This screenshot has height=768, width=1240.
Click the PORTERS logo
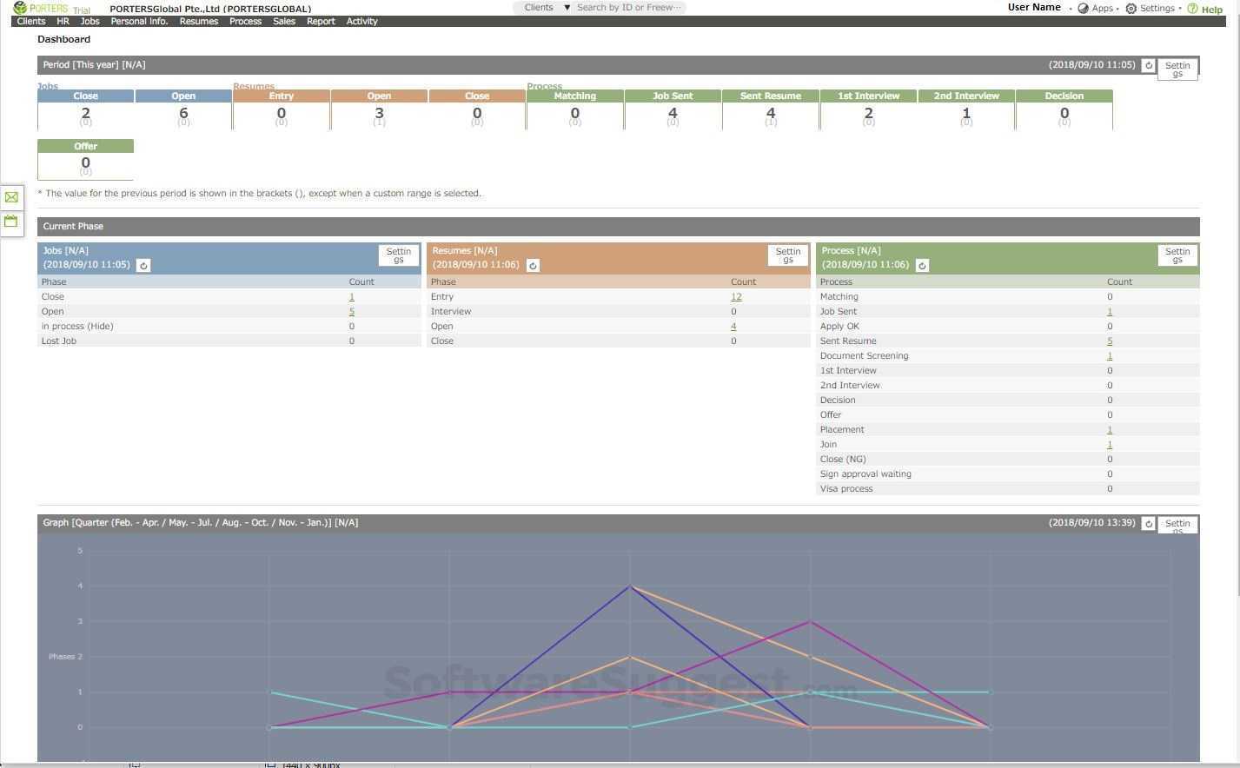click(39, 7)
